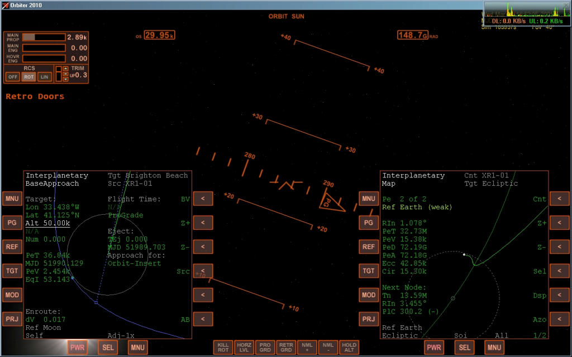Viewport: 572px width, 357px height.
Task: Toggle left MFD power with PWR button
Action: 77,348
